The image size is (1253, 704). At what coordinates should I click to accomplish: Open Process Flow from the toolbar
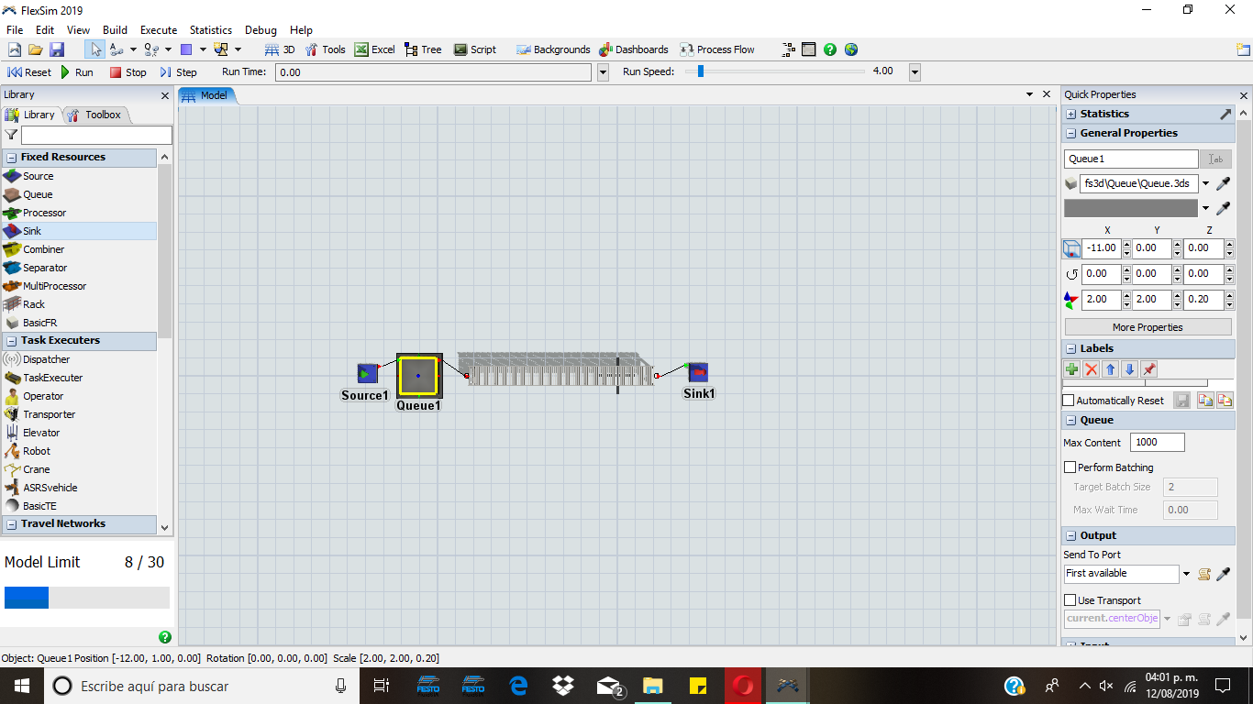[717, 49]
